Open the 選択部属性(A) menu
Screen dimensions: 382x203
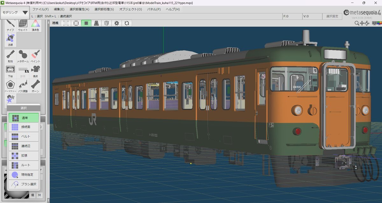tap(79, 9)
